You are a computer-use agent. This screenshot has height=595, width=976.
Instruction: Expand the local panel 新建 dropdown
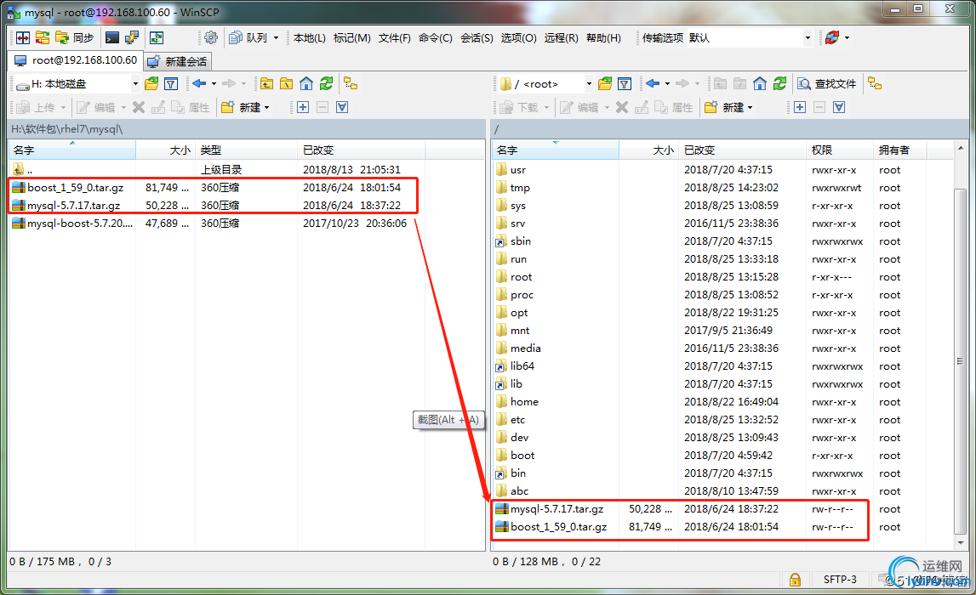click(x=267, y=108)
